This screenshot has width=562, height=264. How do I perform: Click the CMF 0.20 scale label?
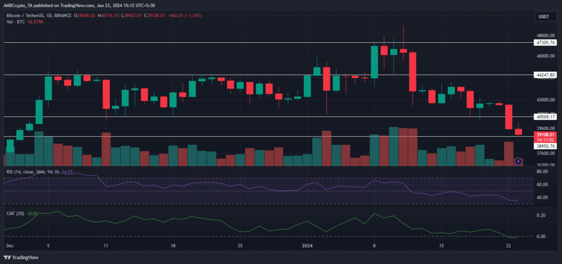coord(542,215)
